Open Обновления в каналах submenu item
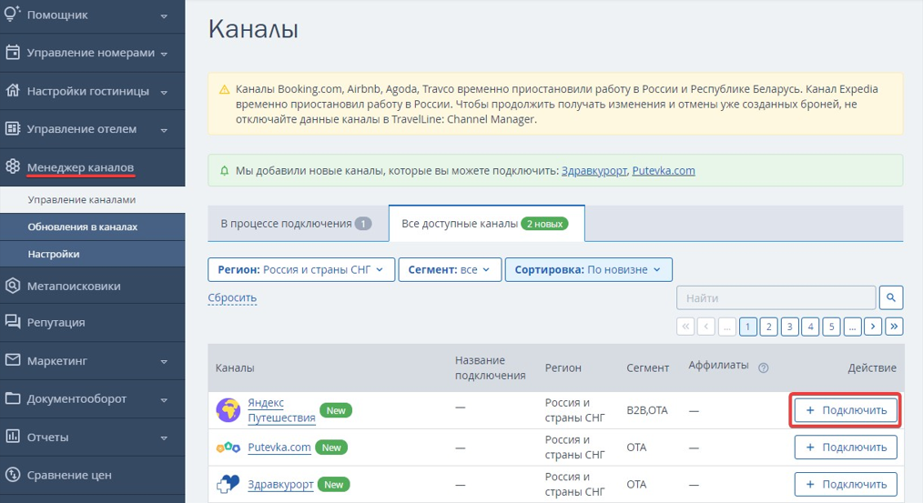Image resolution: width=923 pixels, height=503 pixels. coord(82,226)
